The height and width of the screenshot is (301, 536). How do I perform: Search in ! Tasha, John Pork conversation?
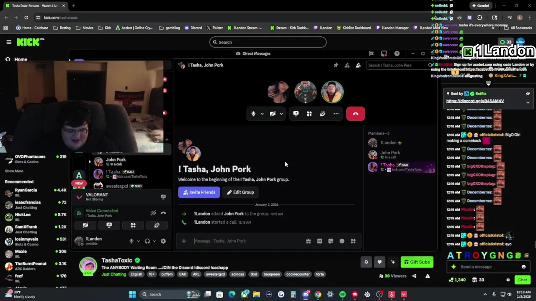(x=400, y=65)
